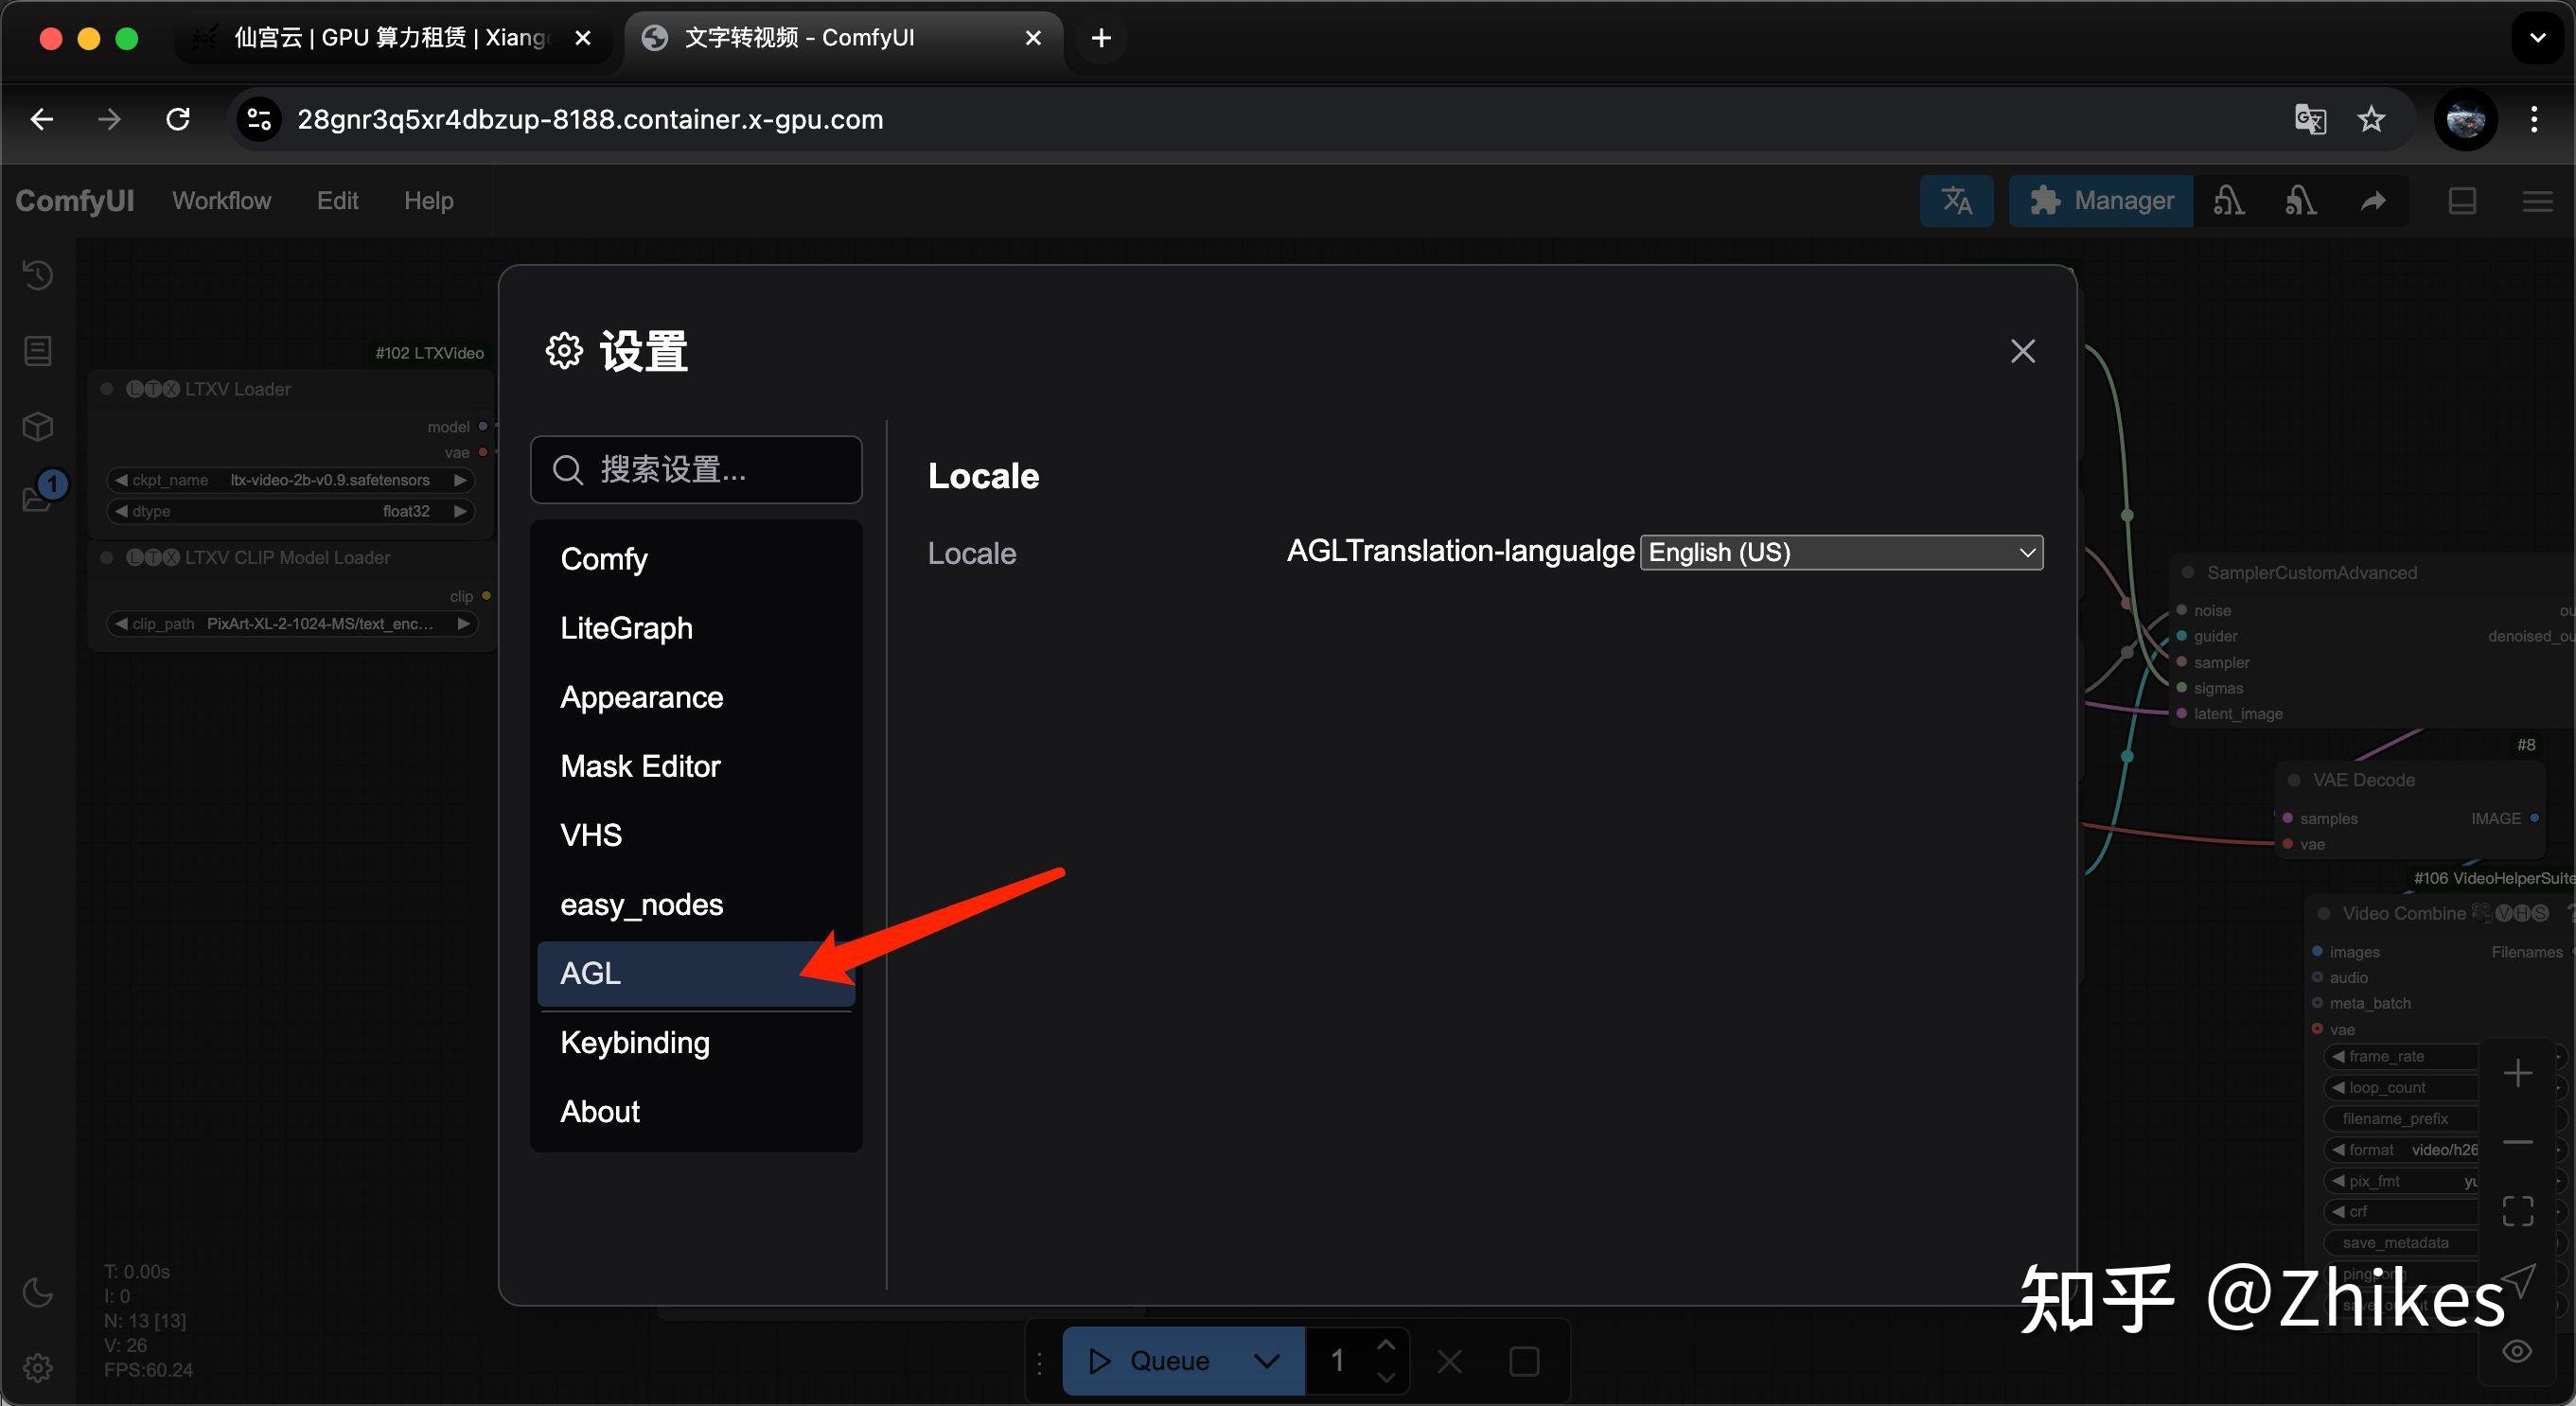Click the browser forward button

tap(110, 120)
